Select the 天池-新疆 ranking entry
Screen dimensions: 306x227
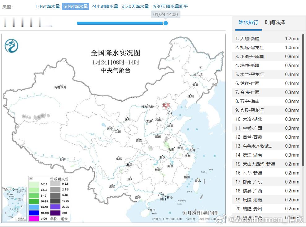pyautogui.click(x=267, y=39)
